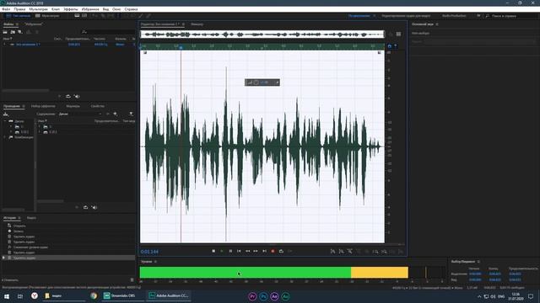Expand the Комбинации tree node

point(5,137)
